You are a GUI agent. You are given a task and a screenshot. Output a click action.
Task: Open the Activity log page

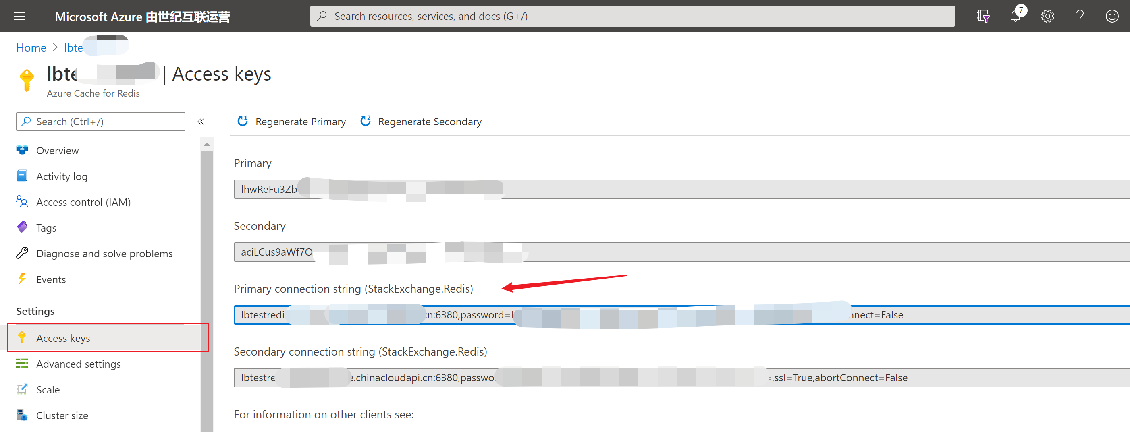[x=62, y=176]
